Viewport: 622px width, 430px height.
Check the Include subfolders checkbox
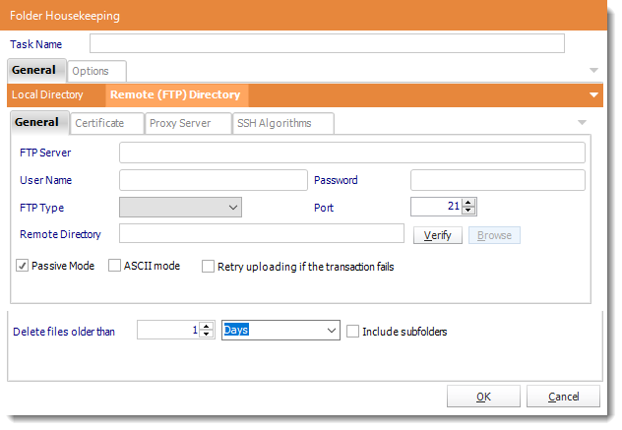(x=352, y=332)
